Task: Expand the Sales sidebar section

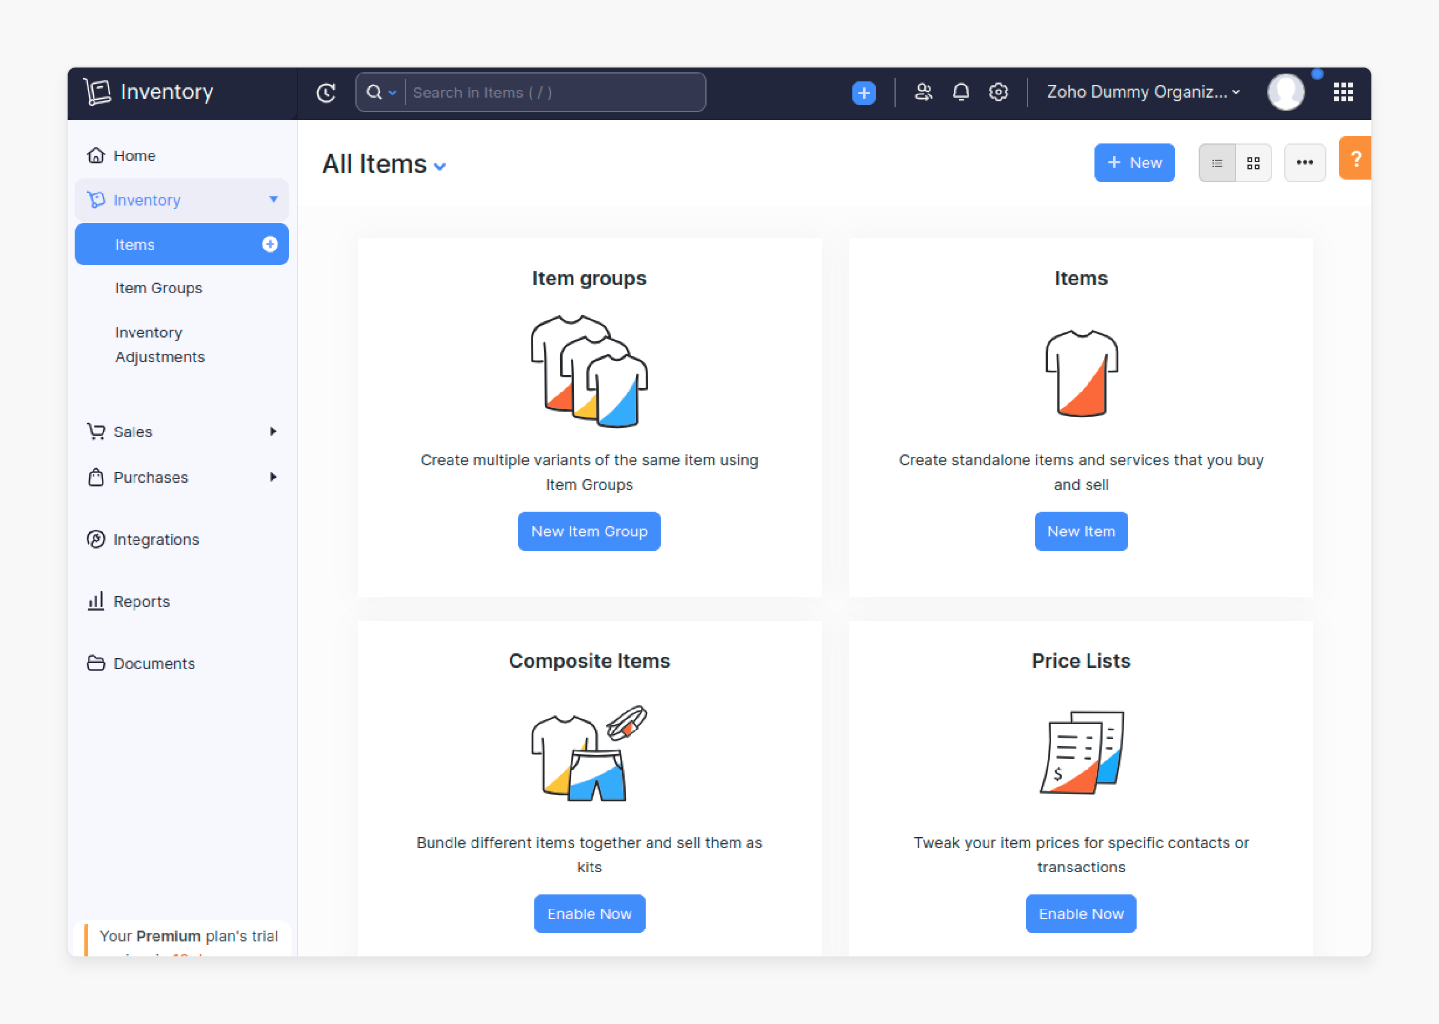Action: pos(273,432)
